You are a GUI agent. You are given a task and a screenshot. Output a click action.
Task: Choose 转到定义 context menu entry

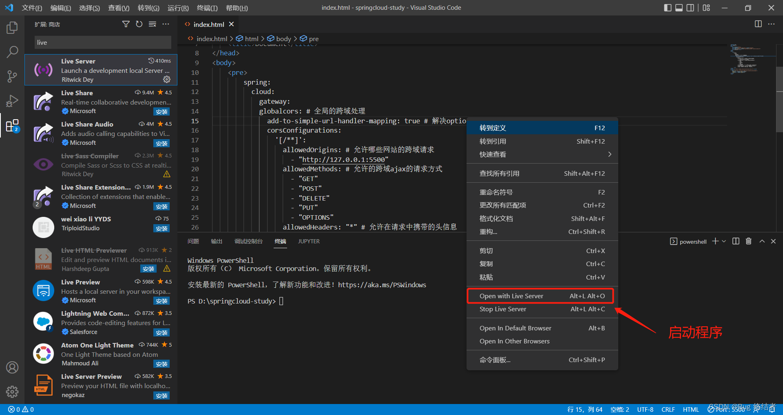click(542, 128)
